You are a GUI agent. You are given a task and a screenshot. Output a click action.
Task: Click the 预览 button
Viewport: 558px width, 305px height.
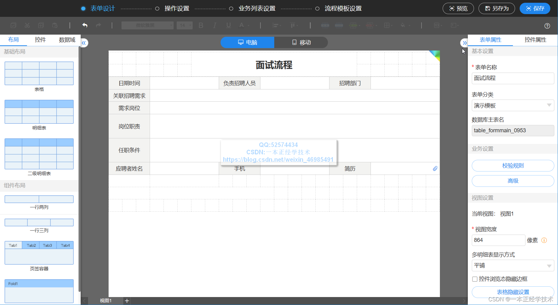[x=458, y=9]
